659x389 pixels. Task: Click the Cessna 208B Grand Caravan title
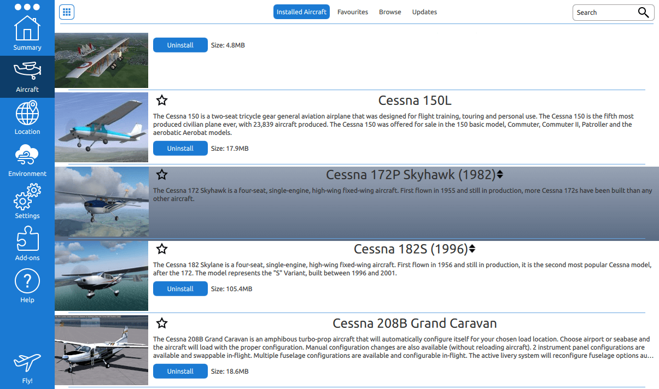click(x=415, y=323)
